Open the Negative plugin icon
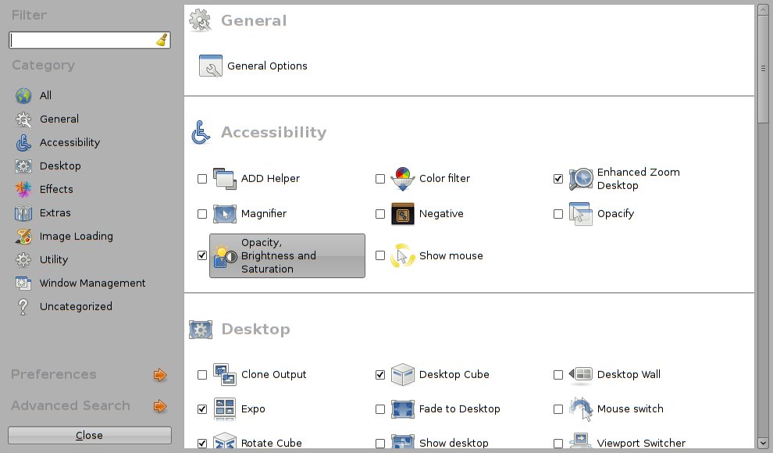This screenshot has width=773, height=453. [403, 214]
